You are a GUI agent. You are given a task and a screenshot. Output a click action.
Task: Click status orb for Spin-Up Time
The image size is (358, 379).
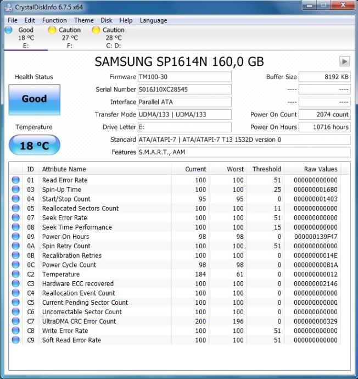[16, 189]
